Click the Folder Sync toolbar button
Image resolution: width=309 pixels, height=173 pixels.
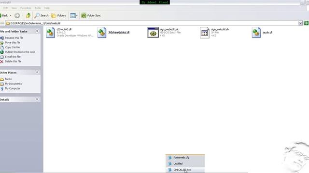pos(91,15)
